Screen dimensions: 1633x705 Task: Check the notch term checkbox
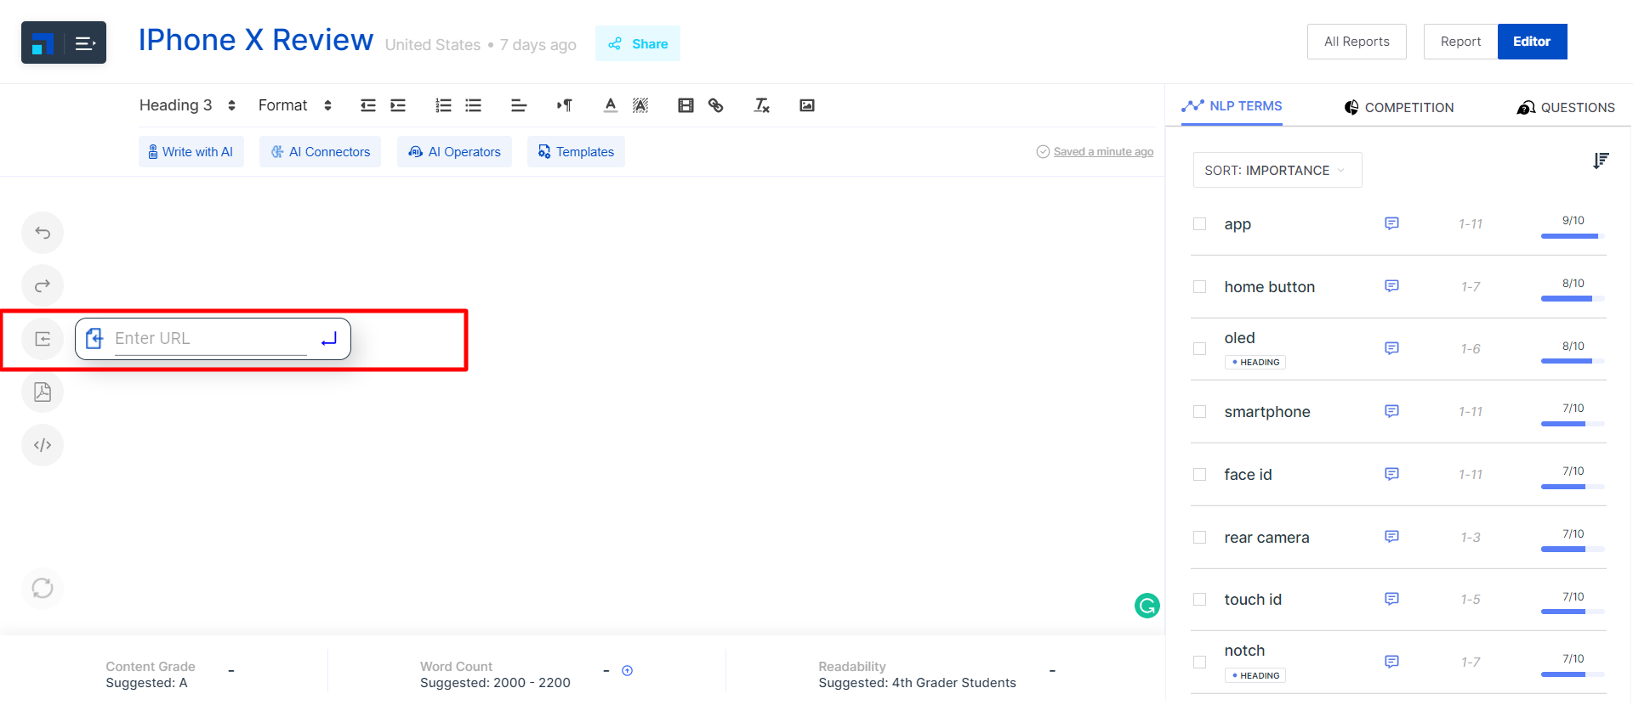tap(1199, 663)
